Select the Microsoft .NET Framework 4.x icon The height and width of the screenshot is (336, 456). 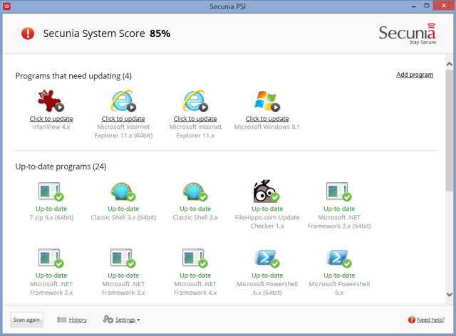click(195, 259)
